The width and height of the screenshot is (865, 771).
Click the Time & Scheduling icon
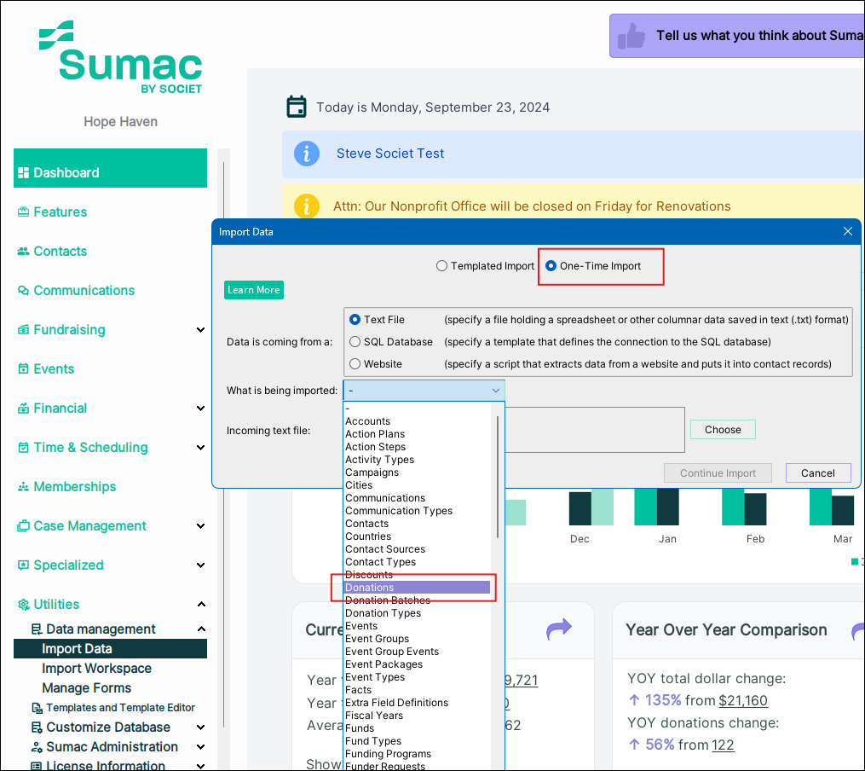[23, 447]
